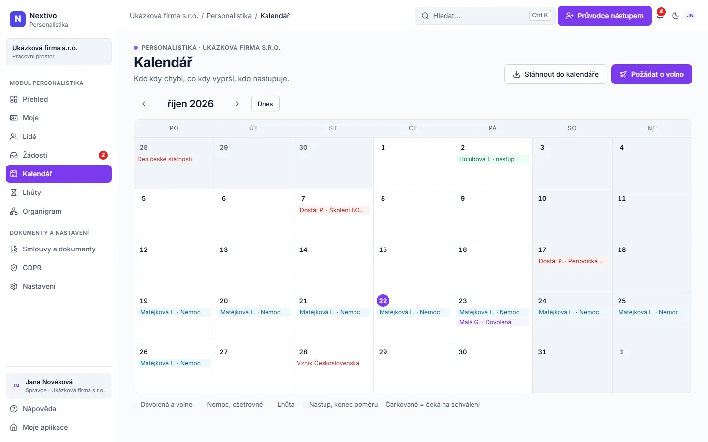Open Matějková L. Nemoc on 26th
This screenshot has height=442, width=708.
(174, 363)
